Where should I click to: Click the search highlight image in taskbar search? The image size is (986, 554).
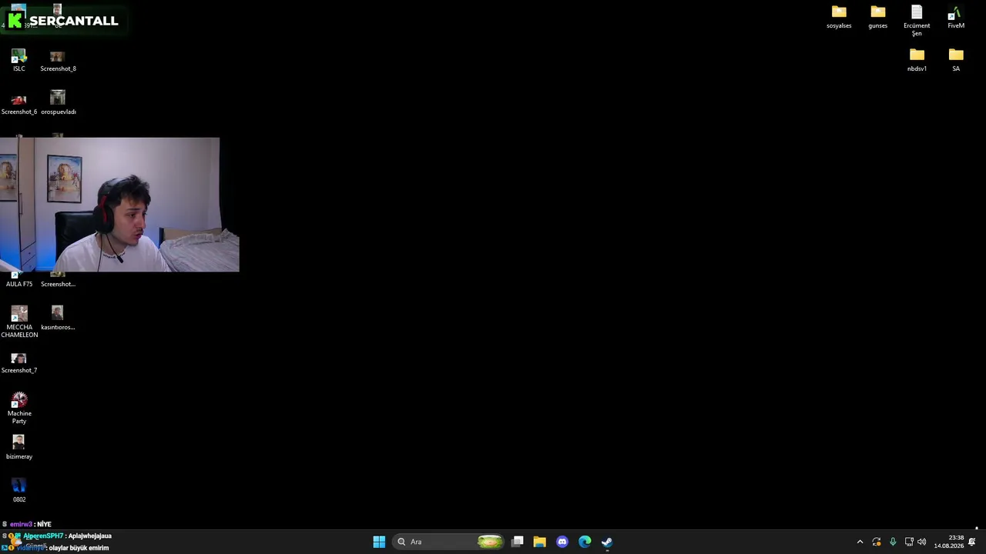click(x=490, y=542)
